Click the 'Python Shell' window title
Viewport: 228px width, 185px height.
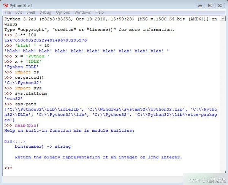pyautogui.click(x=21, y=6)
